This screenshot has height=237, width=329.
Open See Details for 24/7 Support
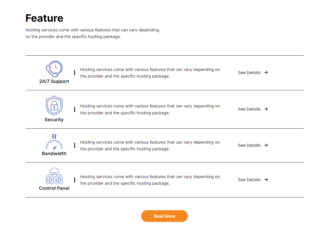[x=249, y=73]
